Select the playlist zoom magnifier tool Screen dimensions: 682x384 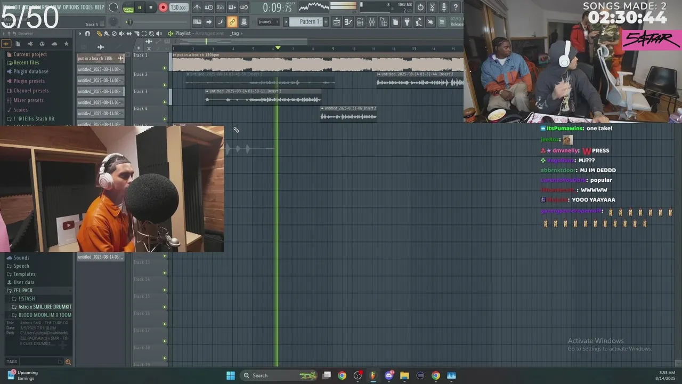tap(151, 34)
